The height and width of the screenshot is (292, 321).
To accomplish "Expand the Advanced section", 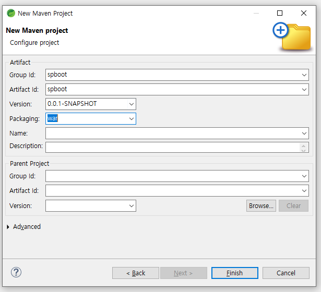I will pos(8,227).
